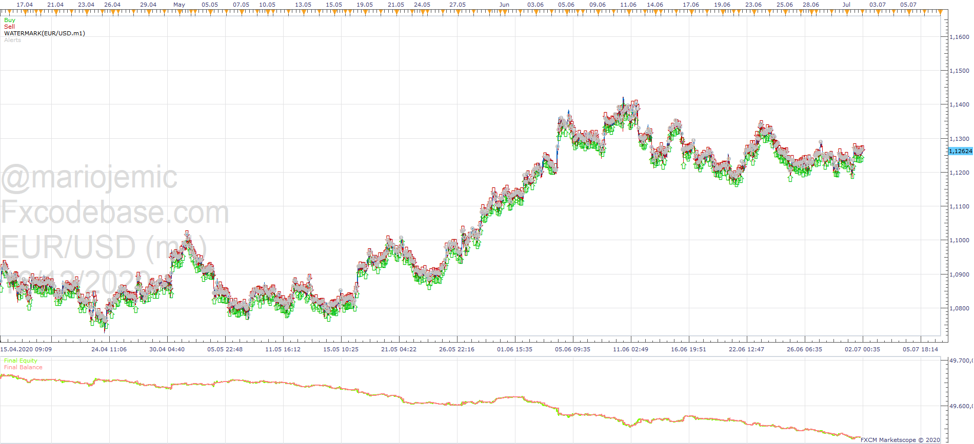
Task: Select the 'Final Equity' legend label
Action: click(x=21, y=361)
